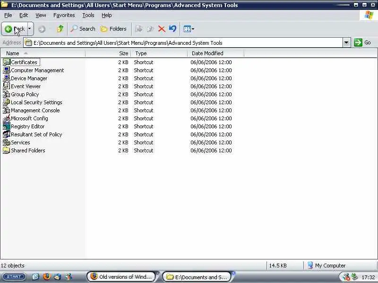The image size is (378, 283).
Task: Select the Certificates shortcut icon
Action: point(7,62)
